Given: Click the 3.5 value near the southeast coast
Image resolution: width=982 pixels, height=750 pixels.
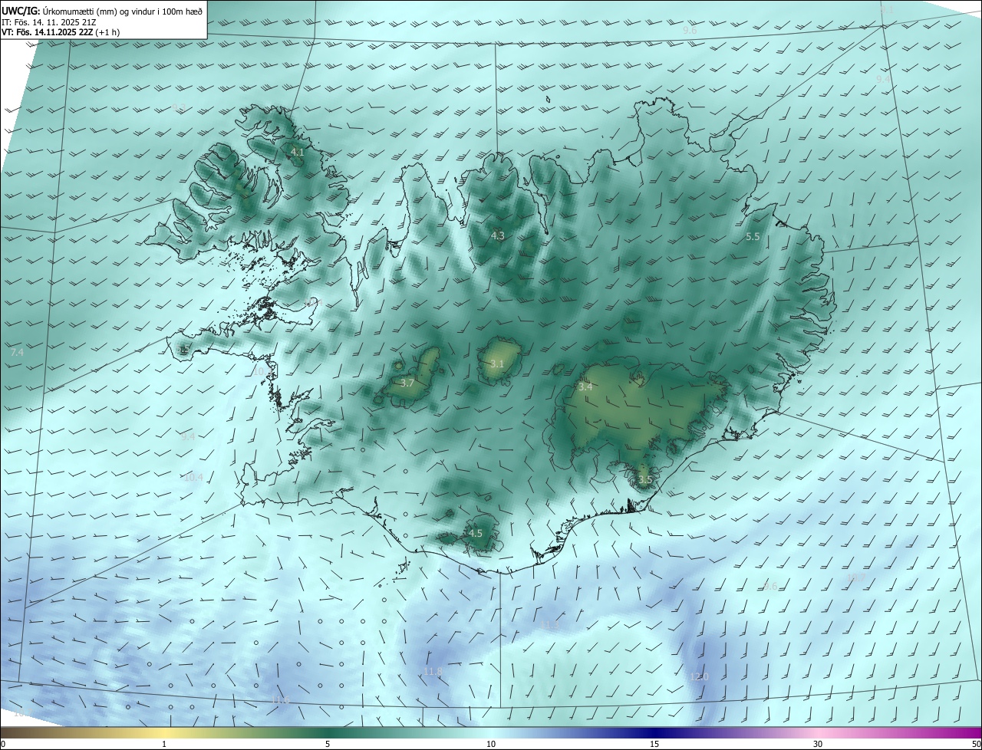Looking at the screenshot, I should click(644, 480).
